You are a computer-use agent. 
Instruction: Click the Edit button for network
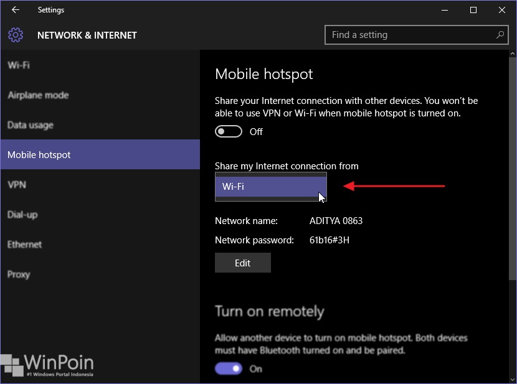(x=243, y=263)
